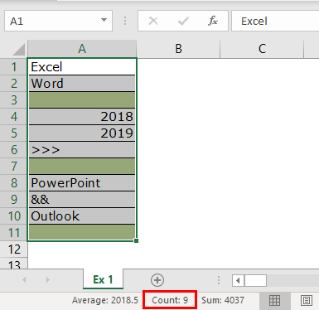Screen dimensions: 319x310
Task: Click the previous sheet navigation arrow
Action: (24, 280)
